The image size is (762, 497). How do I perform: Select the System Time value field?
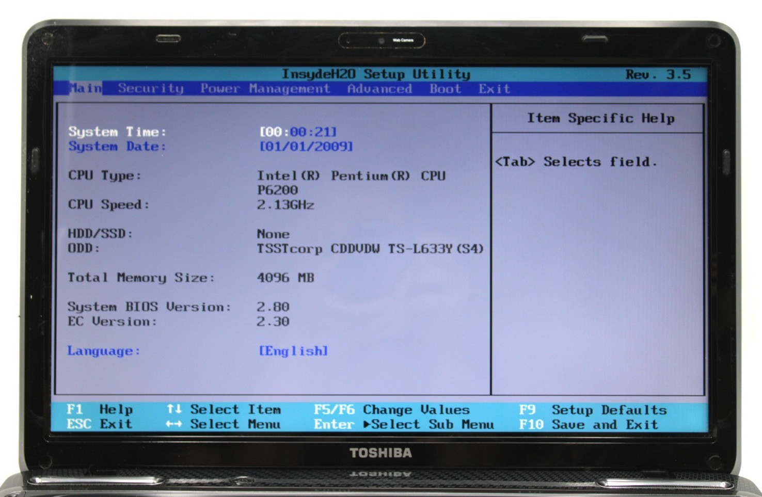(x=298, y=132)
